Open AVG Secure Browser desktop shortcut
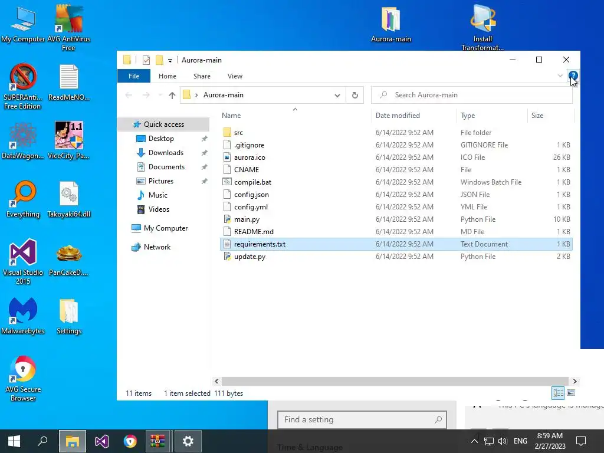 [x=23, y=379]
